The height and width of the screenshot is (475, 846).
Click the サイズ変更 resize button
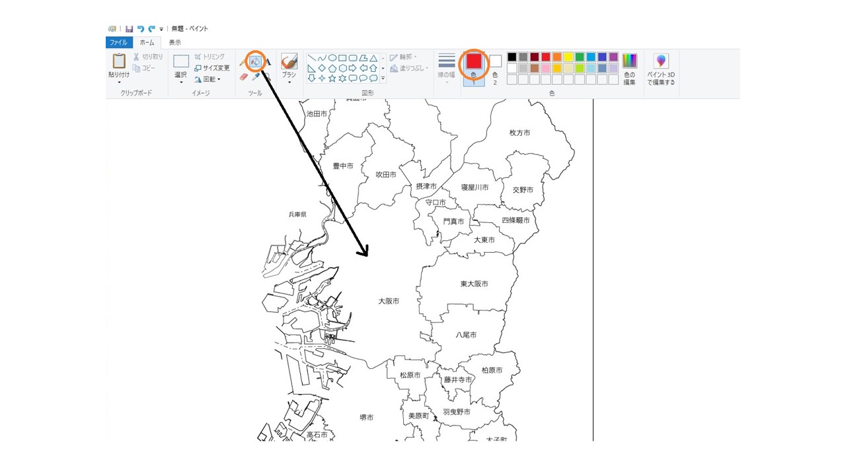point(212,68)
